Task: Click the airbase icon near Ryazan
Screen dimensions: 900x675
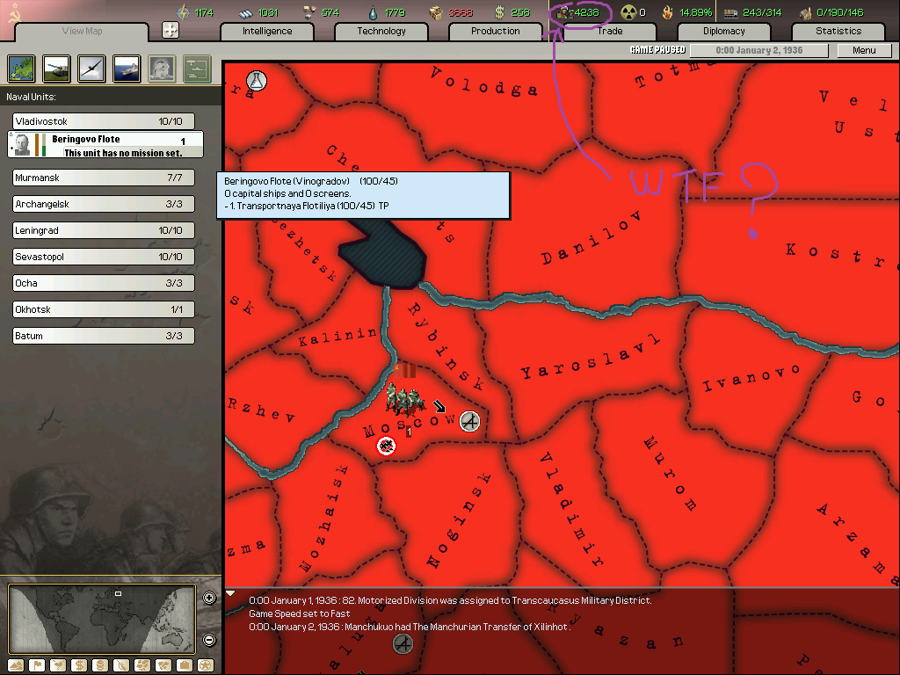Action: 403,643
